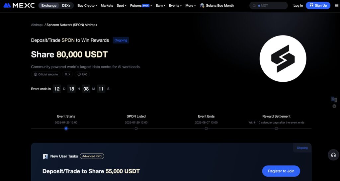Open the hamburger menu icon

click(x=336, y=5)
